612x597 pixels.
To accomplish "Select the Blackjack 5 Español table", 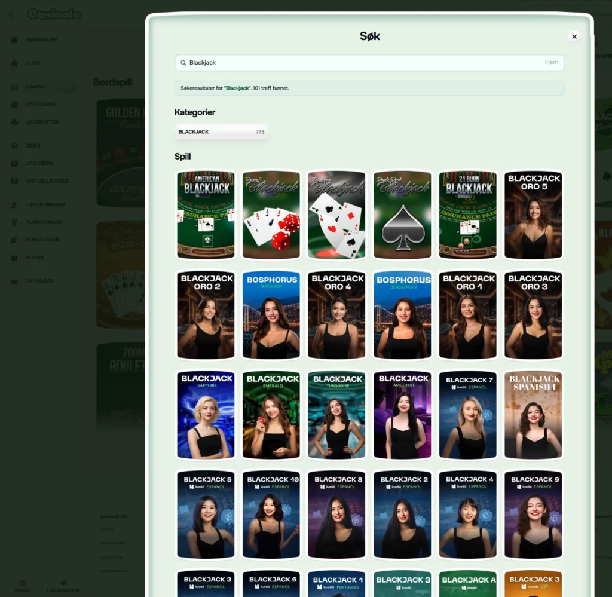I will coord(206,515).
